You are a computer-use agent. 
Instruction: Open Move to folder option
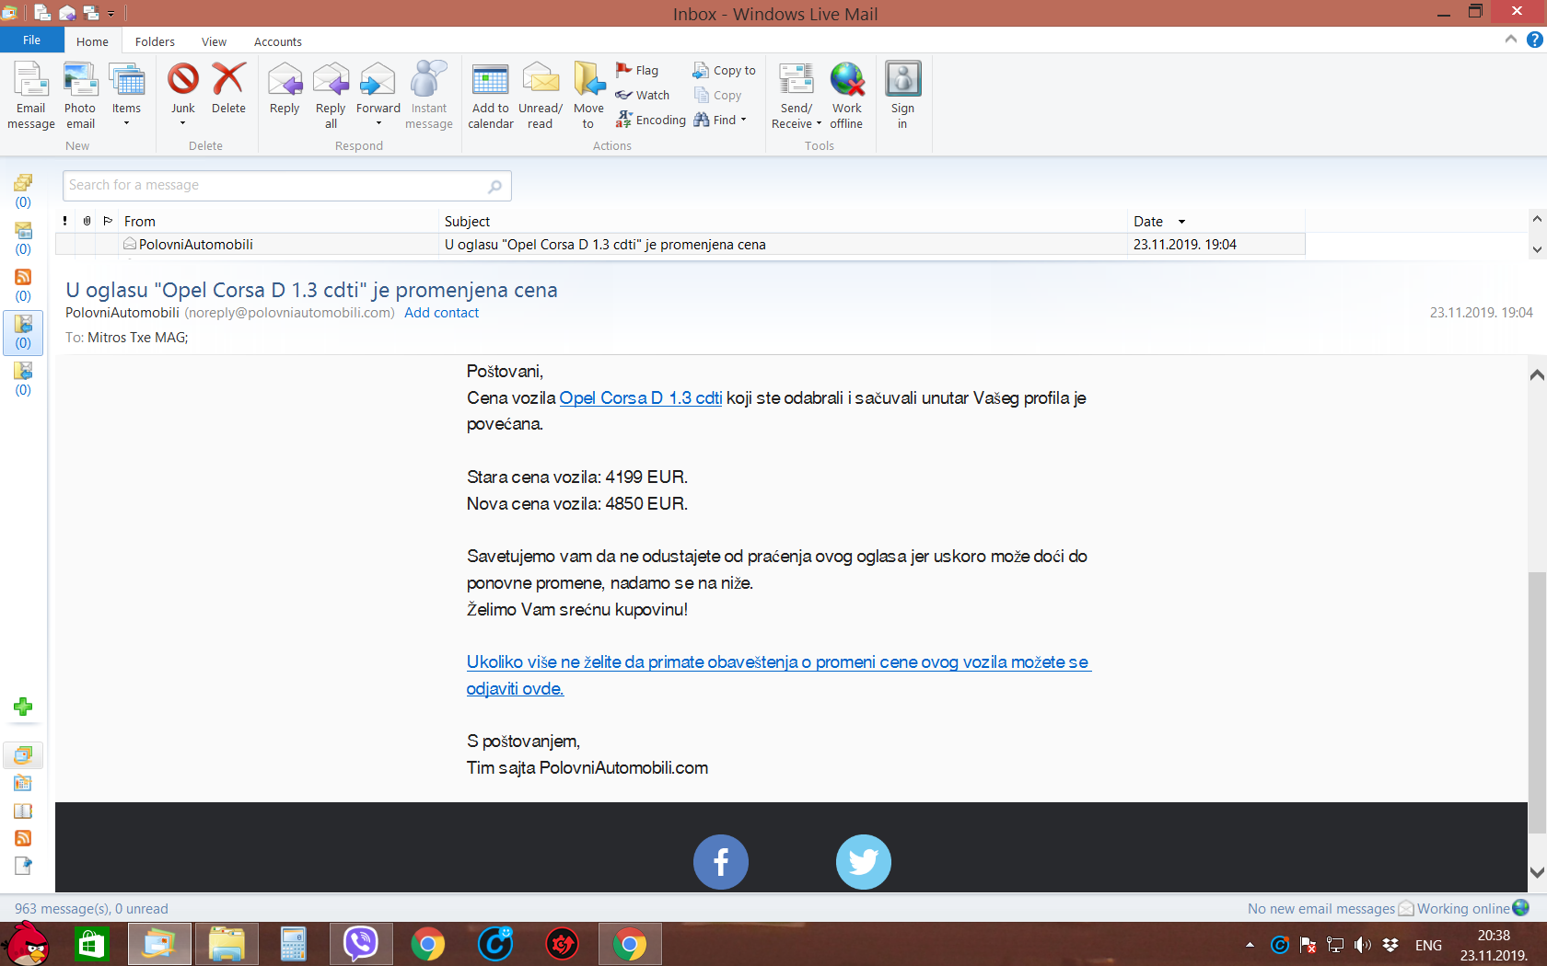tap(588, 96)
